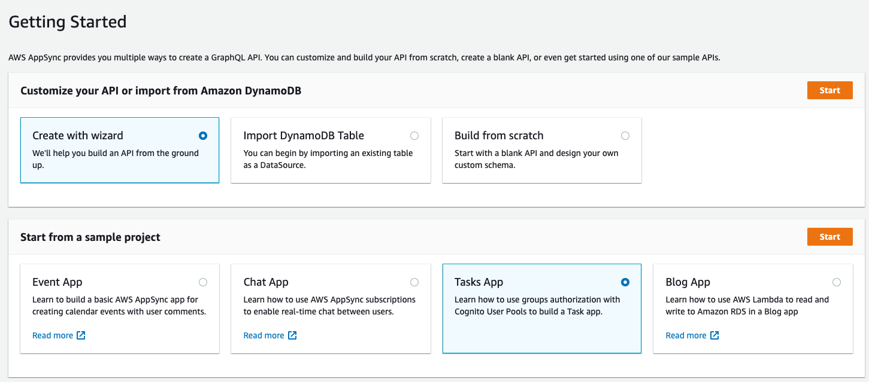869x382 pixels.
Task: Click the Blog App description about AWS Lambda
Action: pyautogui.click(x=747, y=305)
